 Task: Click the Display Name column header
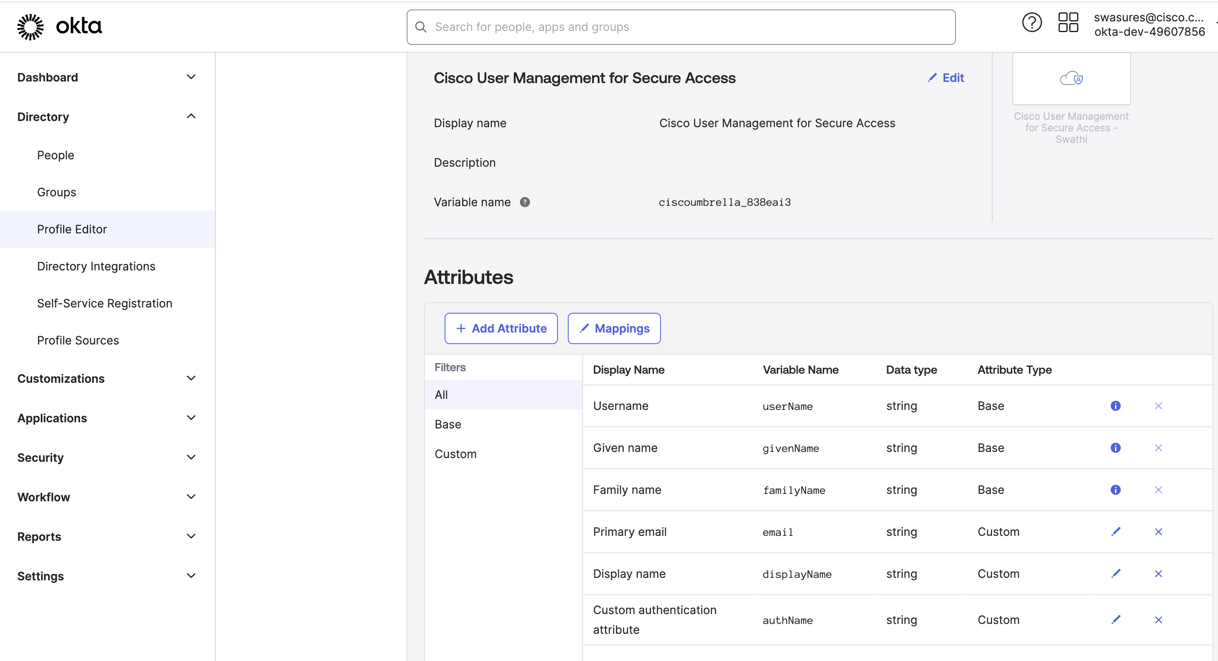(x=628, y=370)
